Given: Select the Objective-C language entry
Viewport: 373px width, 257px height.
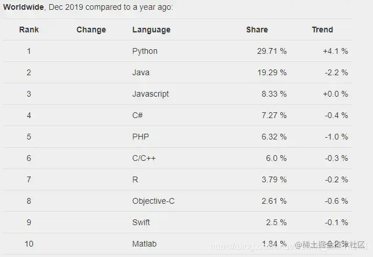Looking at the screenshot, I should coord(153,201).
